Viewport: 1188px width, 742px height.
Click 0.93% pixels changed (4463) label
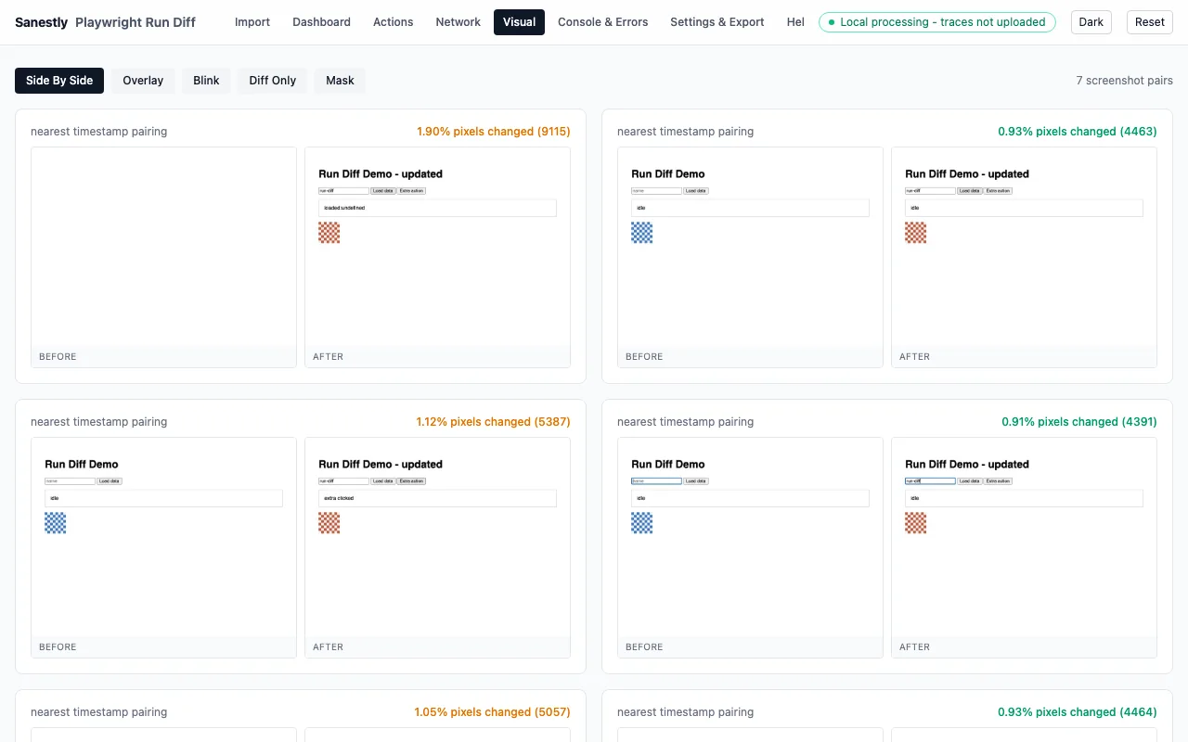[1078, 132]
